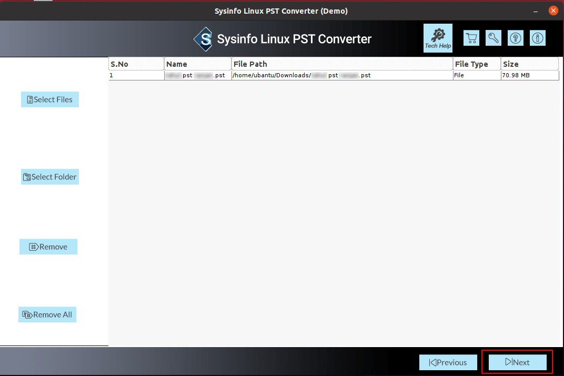The height and width of the screenshot is (376, 564).
Task: Select the 70.98 MB size cell
Action: [530, 76]
